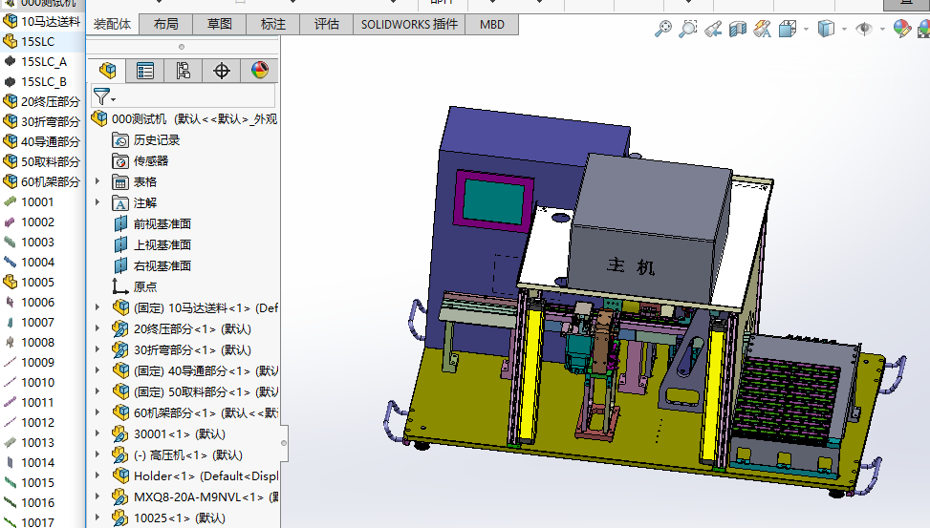Click the Zoom to Fit icon
The image size is (930, 528).
coord(662,29)
